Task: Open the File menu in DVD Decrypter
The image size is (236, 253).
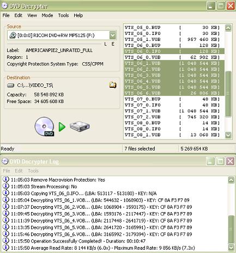Action: [x=6, y=15]
